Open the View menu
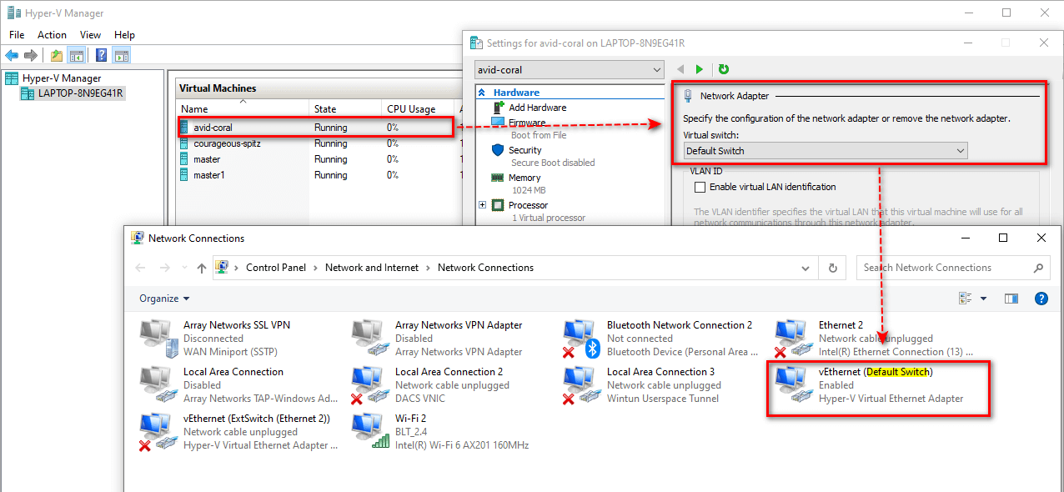This screenshot has height=492, width=1064. point(90,35)
